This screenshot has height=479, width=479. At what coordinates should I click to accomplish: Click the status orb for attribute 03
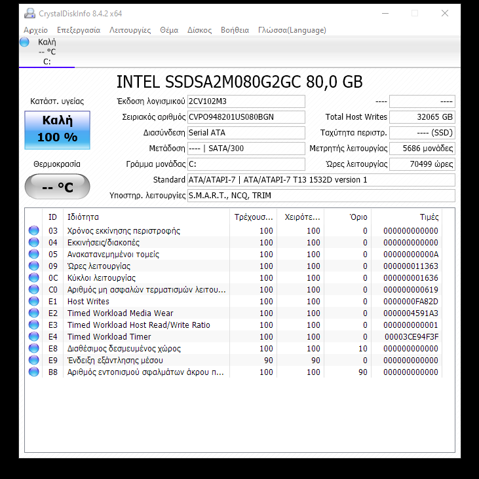coord(34,230)
